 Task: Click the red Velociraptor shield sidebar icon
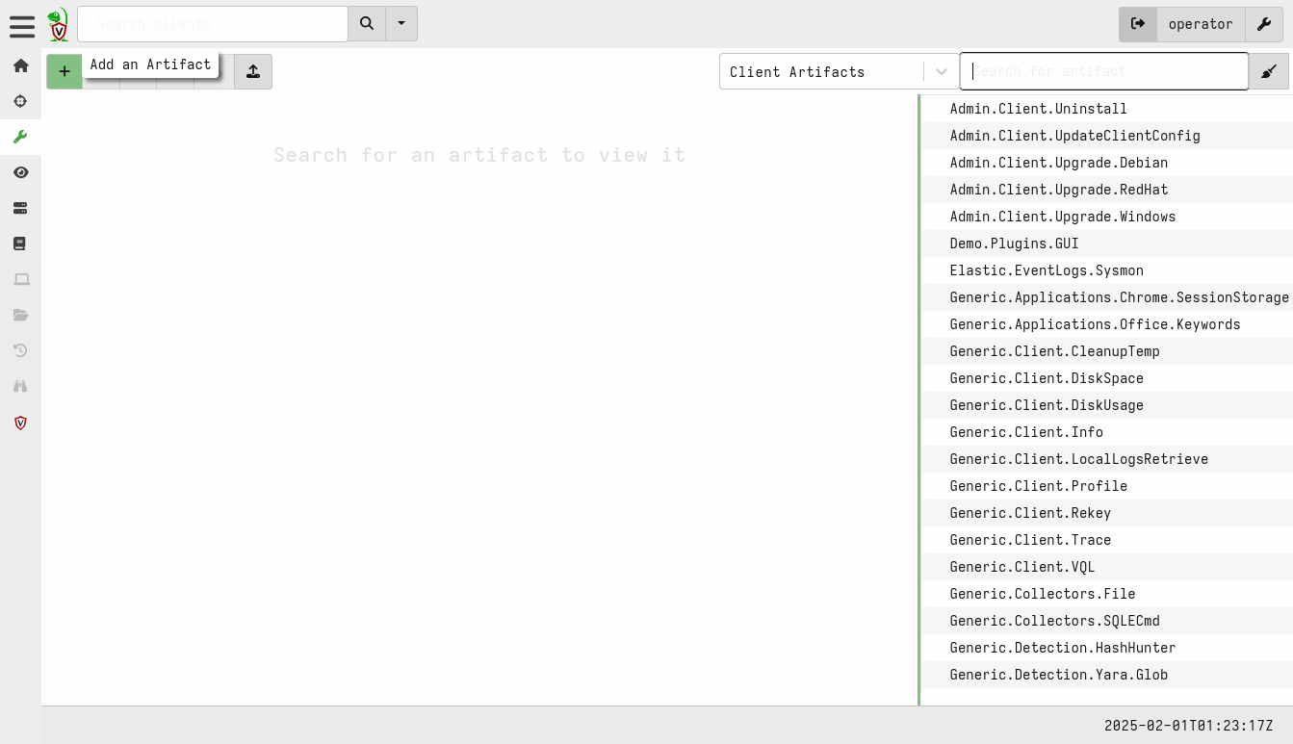pyautogui.click(x=20, y=423)
